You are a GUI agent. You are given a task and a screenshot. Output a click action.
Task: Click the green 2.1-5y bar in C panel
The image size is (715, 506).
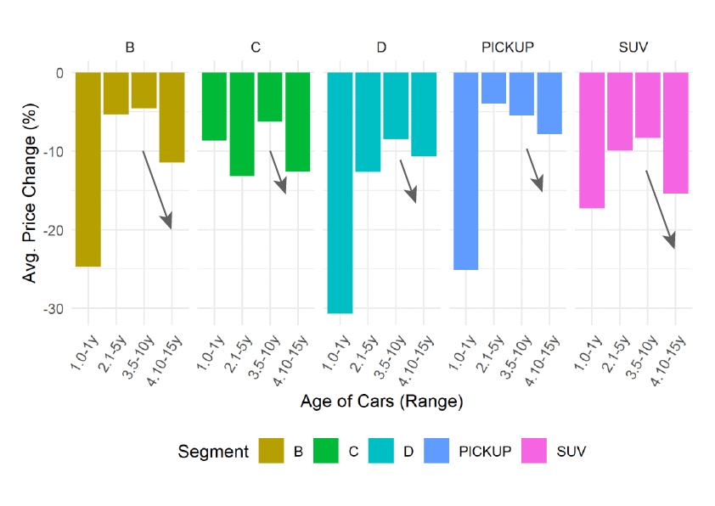[x=242, y=124]
